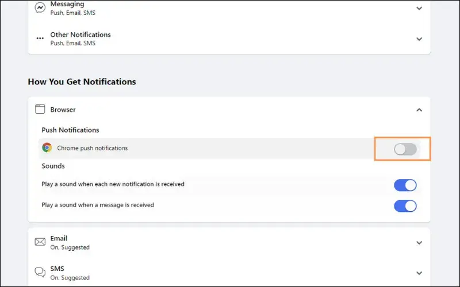Select the SMS notification row label
Screen dimensions: 460x287
coord(57,269)
